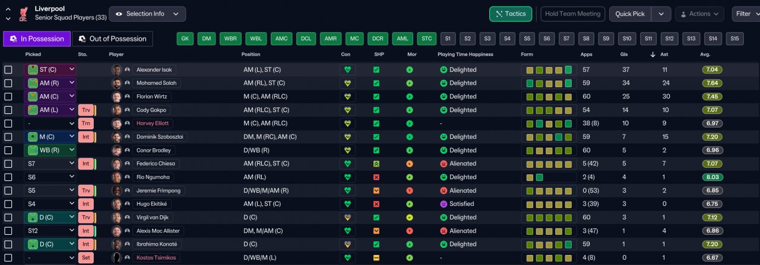Click Federico Chiesa's Alienated angry face icon

[x=443, y=164]
